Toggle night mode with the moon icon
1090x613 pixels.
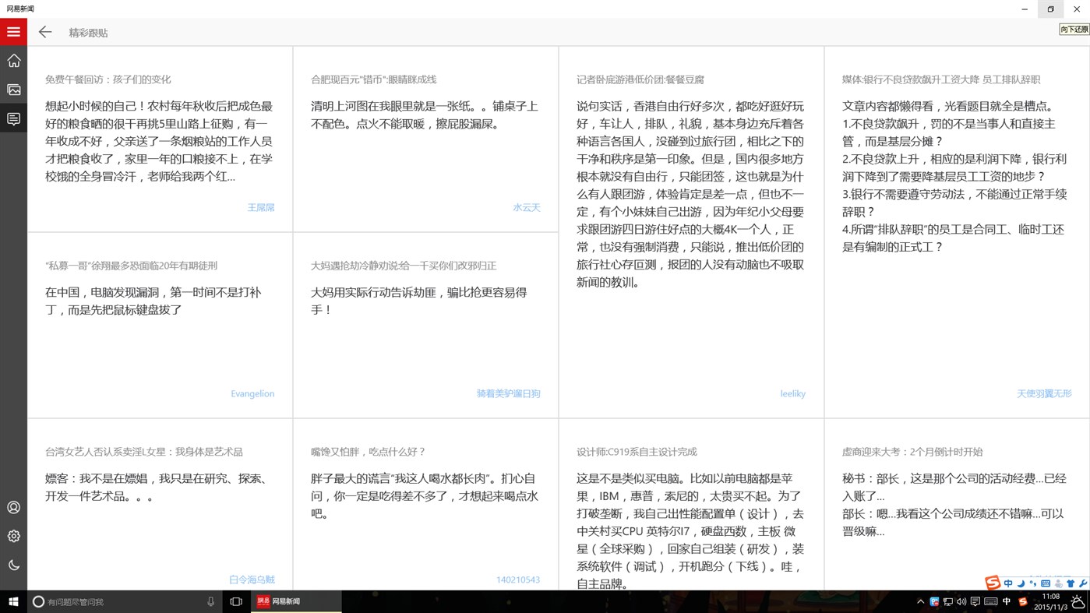pos(13,564)
